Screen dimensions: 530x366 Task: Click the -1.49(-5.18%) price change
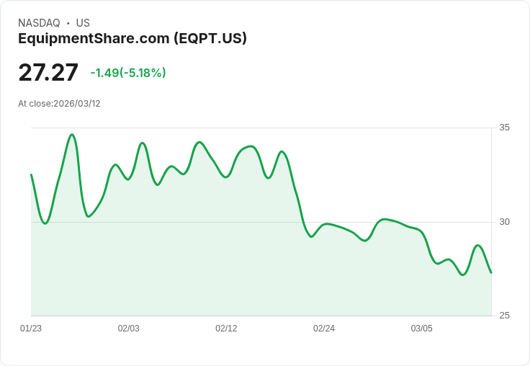tap(128, 73)
